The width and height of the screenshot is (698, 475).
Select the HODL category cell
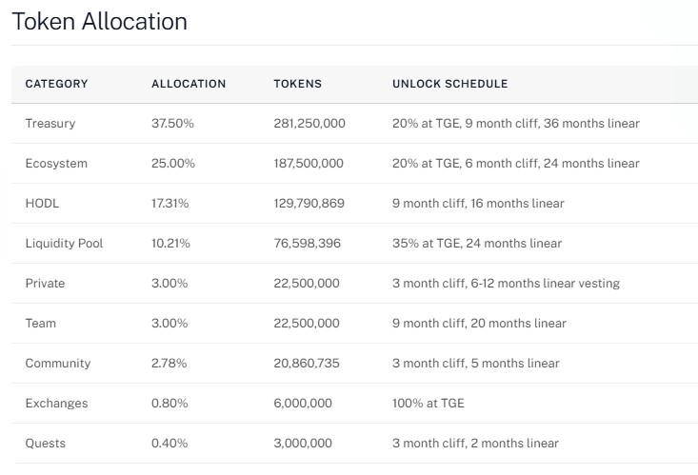point(42,204)
